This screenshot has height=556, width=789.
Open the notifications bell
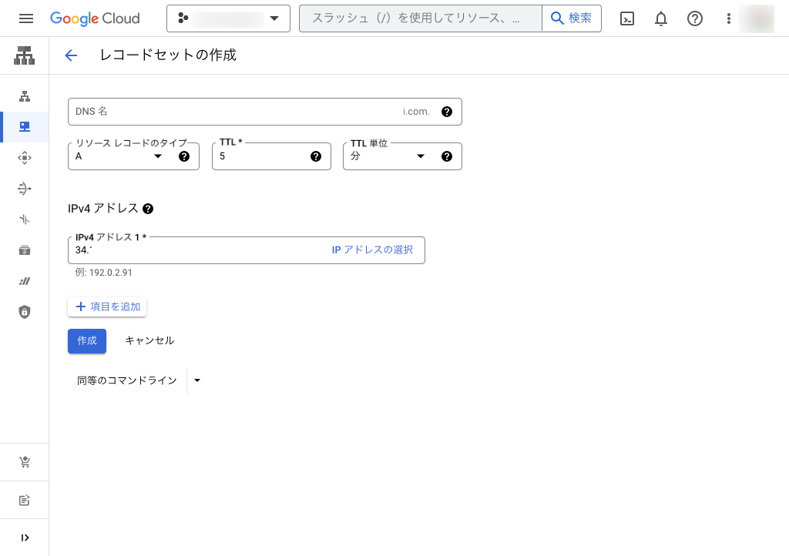661,18
